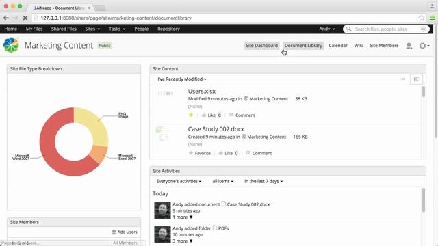Stop page loading with X button
Image resolution: width=438 pixels, height=246 pixels.
click(x=25, y=18)
